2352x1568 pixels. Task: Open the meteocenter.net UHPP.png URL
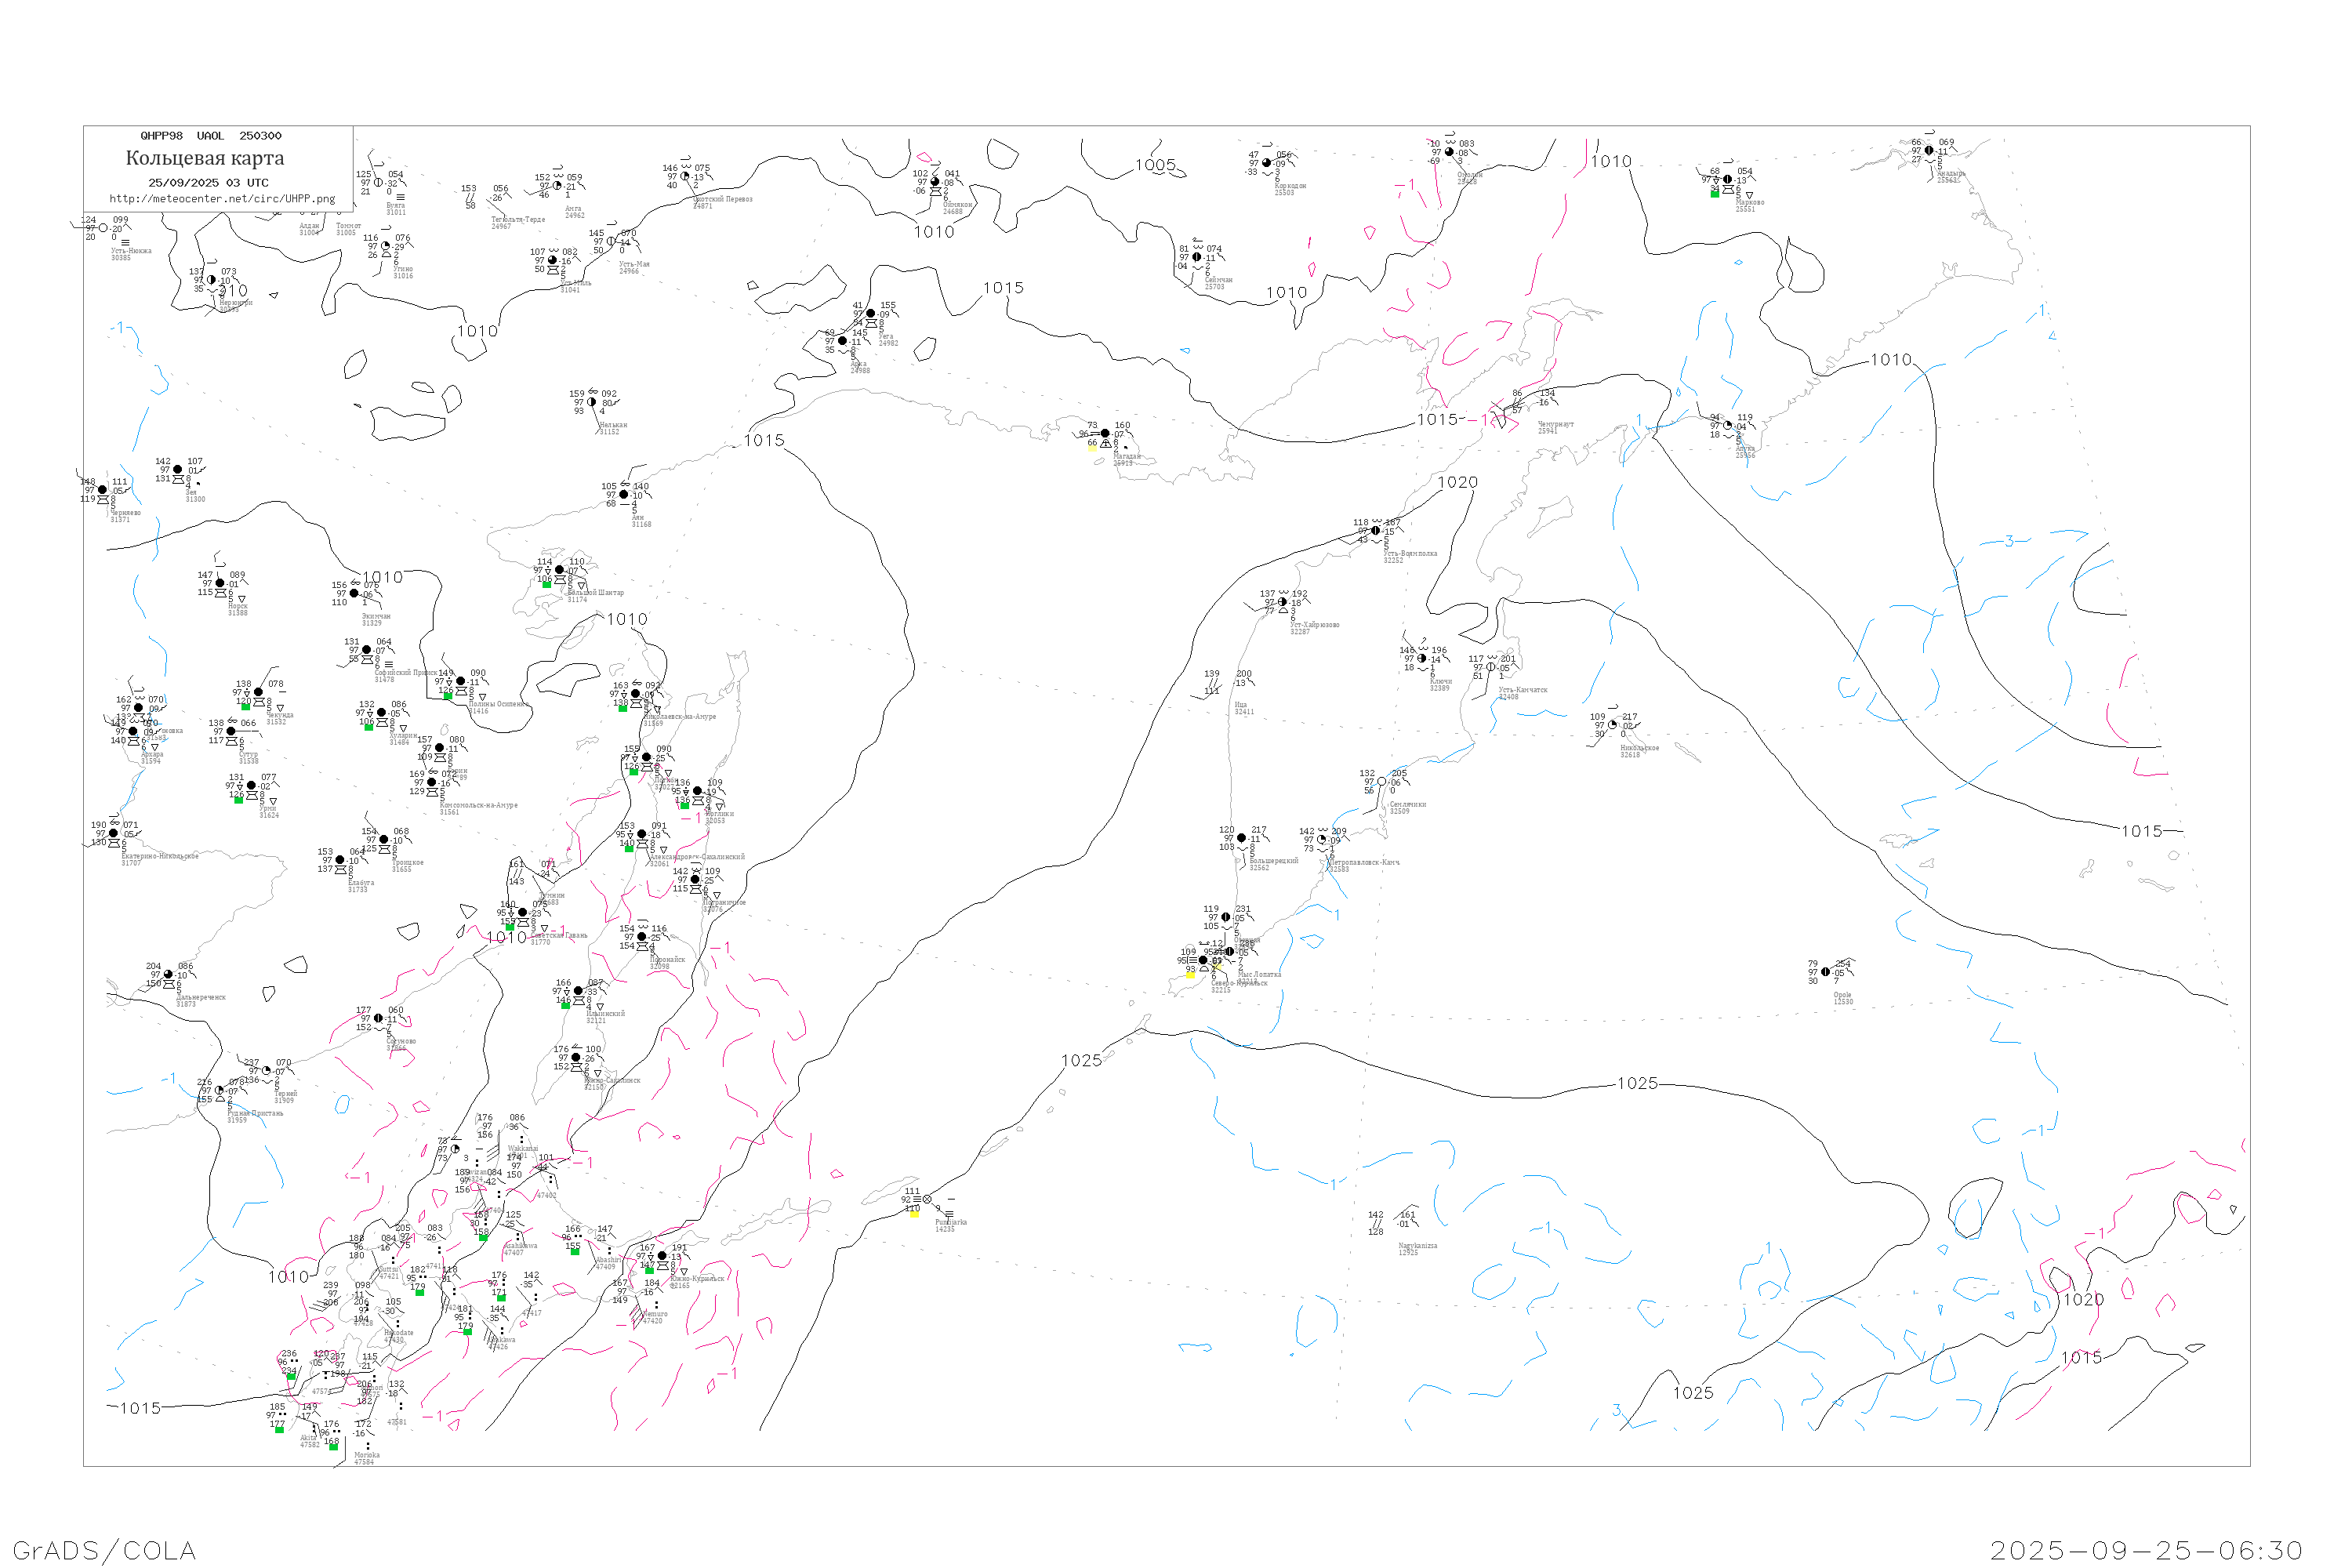pyautogui.click(x=222, y=199)
